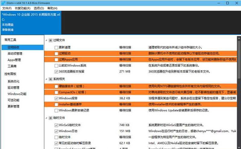Open 启动项管理 in the sidebar
The image size is (241, 149).
[x=15, y=54]
